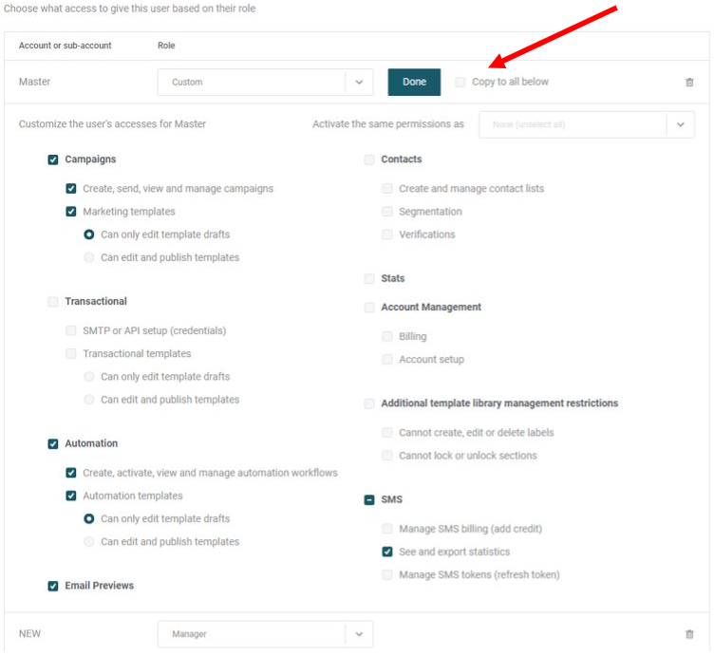Check Manage SMS billing (add credit)
Image resolution: width=714 pixels, height=656 pixels.
pyautogui.click(x=387, y=529)
